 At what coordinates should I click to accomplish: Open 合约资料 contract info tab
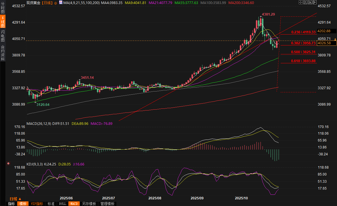pyautogui.click(x=3, y=53)
